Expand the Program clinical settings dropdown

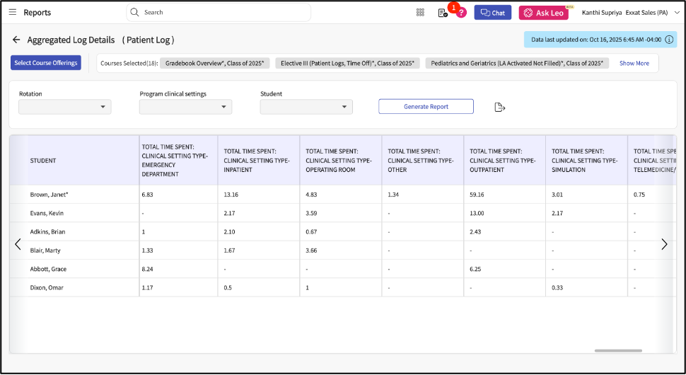(x=185, y=107)
